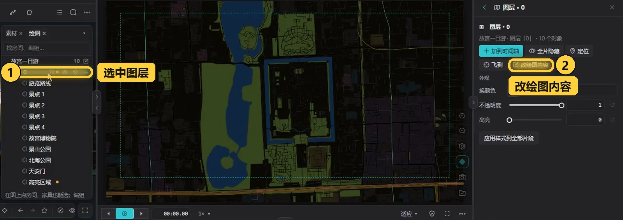
Task: Toggle the eye icon in bottom-left toolbar
Action: [x=72, y=210]
